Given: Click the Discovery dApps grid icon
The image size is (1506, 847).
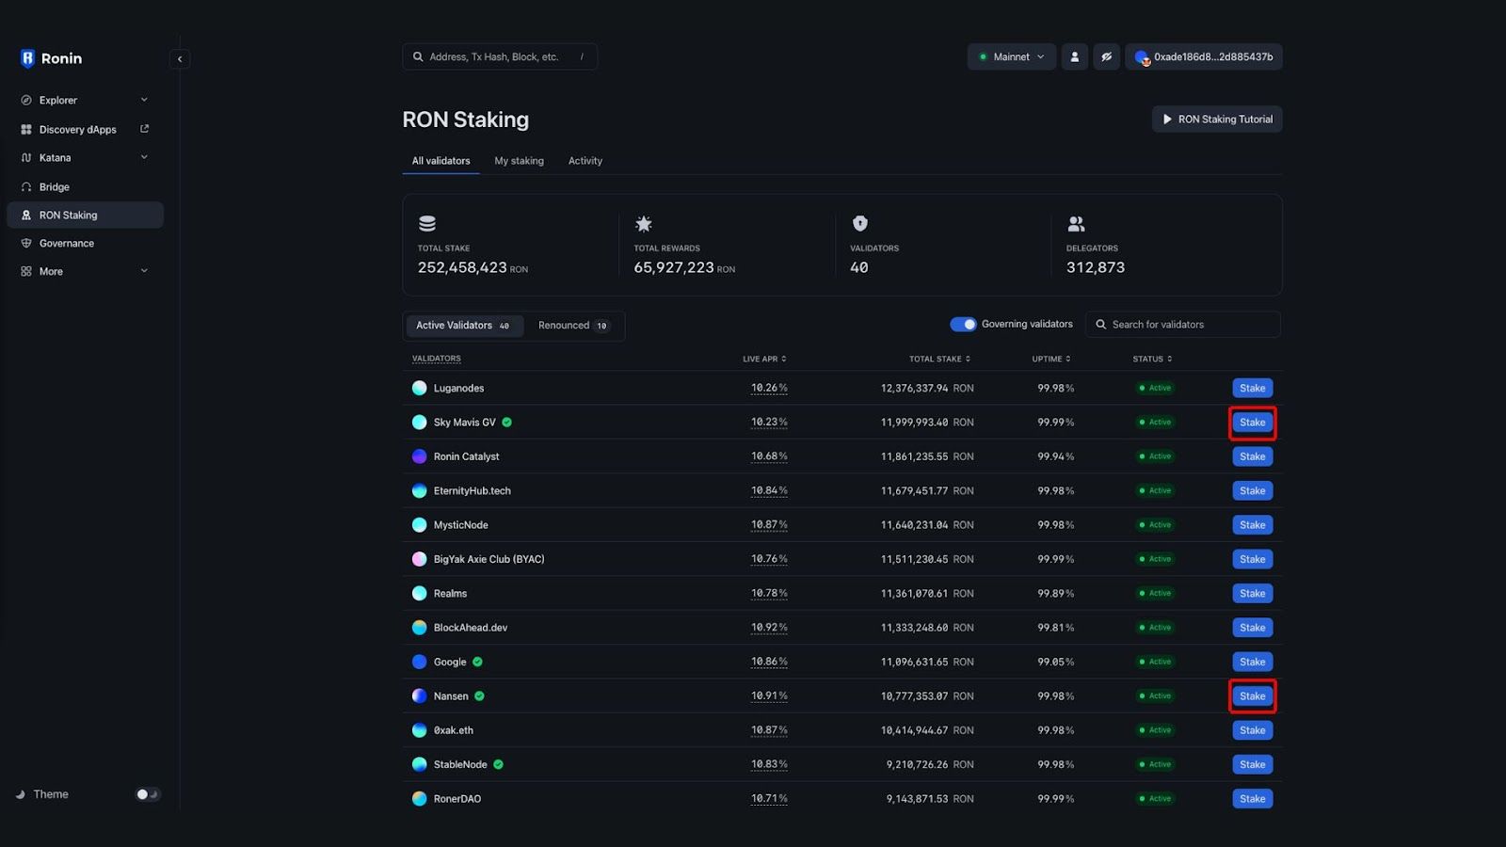Looking at the screenshot, I should [x=26, y=129].
